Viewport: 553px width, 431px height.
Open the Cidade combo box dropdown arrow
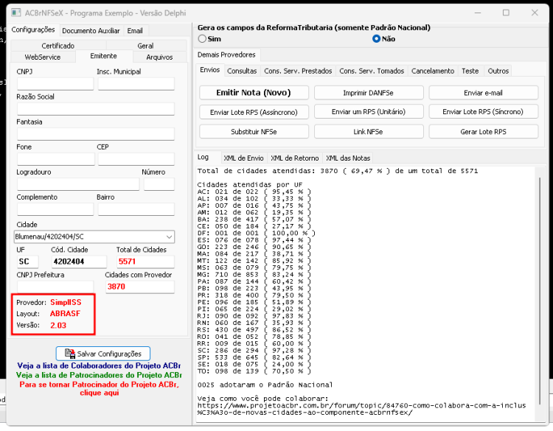coord(170,236)
